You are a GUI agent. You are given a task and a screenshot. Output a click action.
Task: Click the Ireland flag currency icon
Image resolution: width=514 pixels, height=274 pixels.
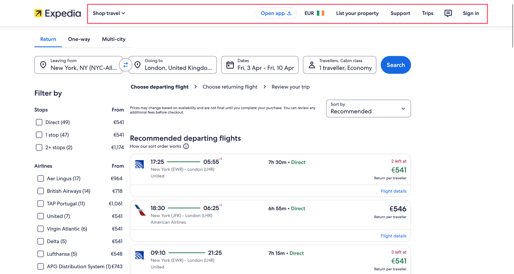tap(320, 13)
